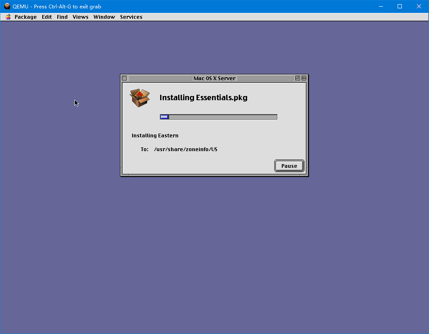Image resolution: width=429 pixels, height=334 pixels.
Task: Click the 'Installing Eastern' status text
Action: (155, 135)
